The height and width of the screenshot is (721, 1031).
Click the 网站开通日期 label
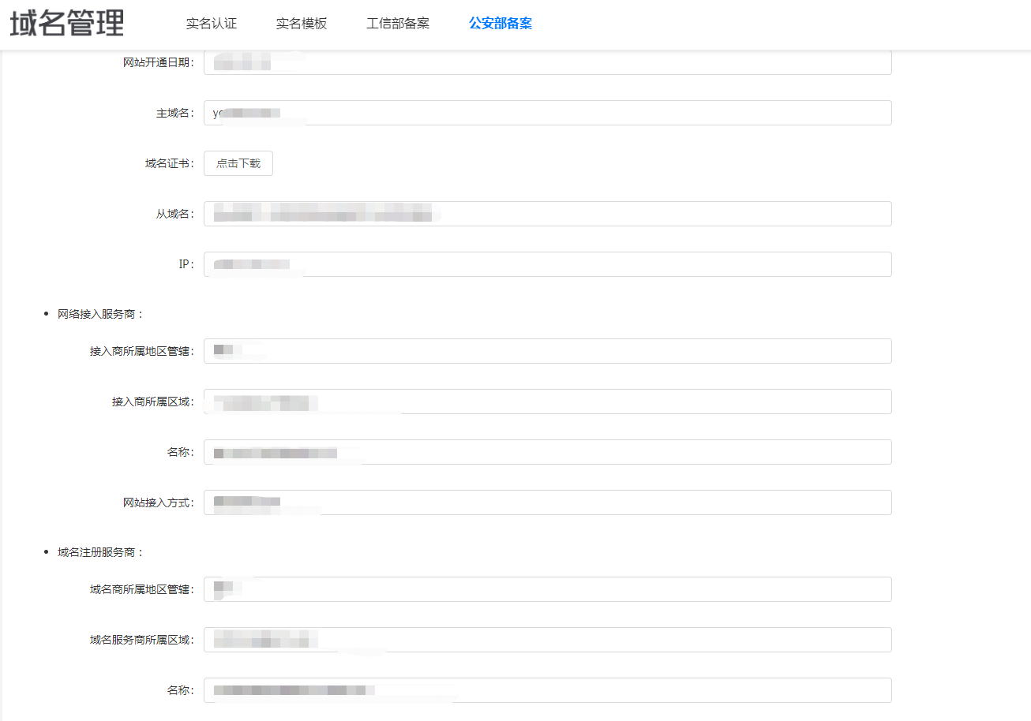coord(159,62)
